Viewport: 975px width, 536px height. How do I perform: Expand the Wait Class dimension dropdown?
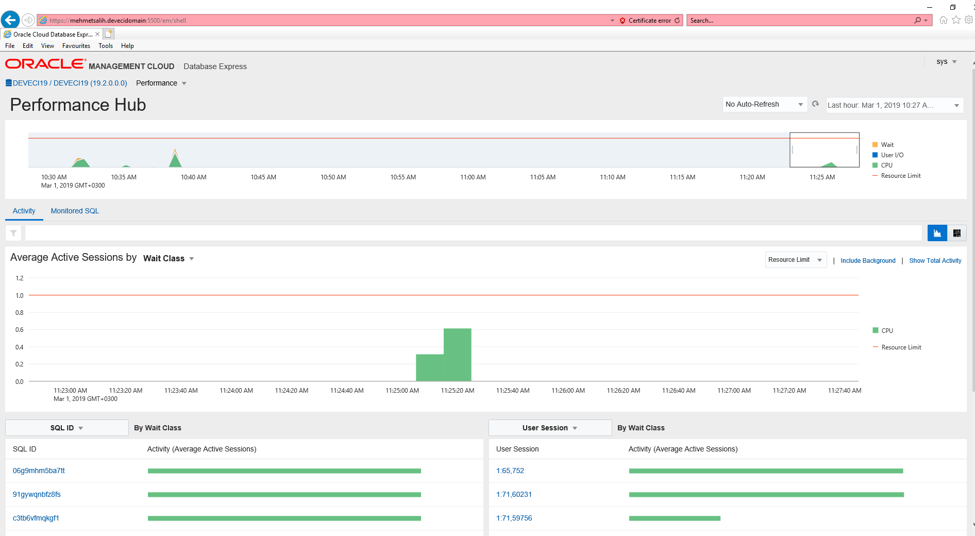[x=169, y=259]
